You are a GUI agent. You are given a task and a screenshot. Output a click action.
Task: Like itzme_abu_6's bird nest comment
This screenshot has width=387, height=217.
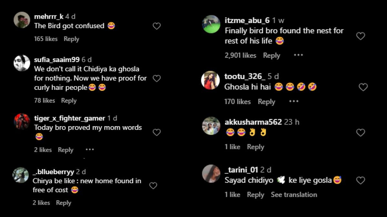(x=360, y=36)
